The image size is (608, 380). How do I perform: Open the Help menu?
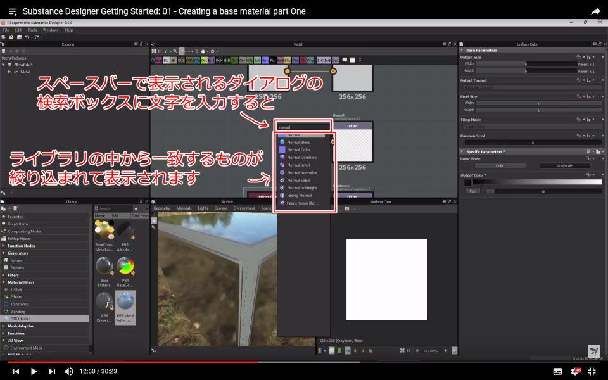pyautogui.click(x=68, y=30)
